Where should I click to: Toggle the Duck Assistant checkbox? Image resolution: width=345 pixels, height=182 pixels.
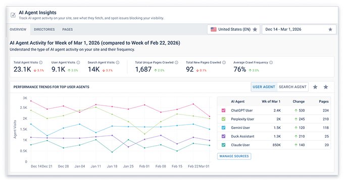point(224,136)
